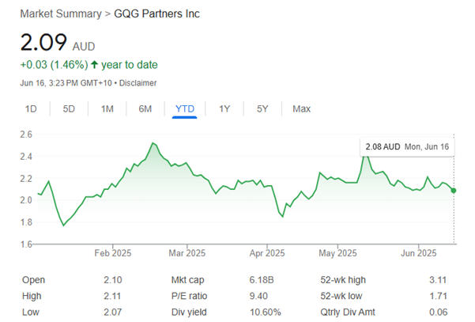This screenshot has width=475, height=322.
Task: Open the Disclaimer link
Action: 138,82
